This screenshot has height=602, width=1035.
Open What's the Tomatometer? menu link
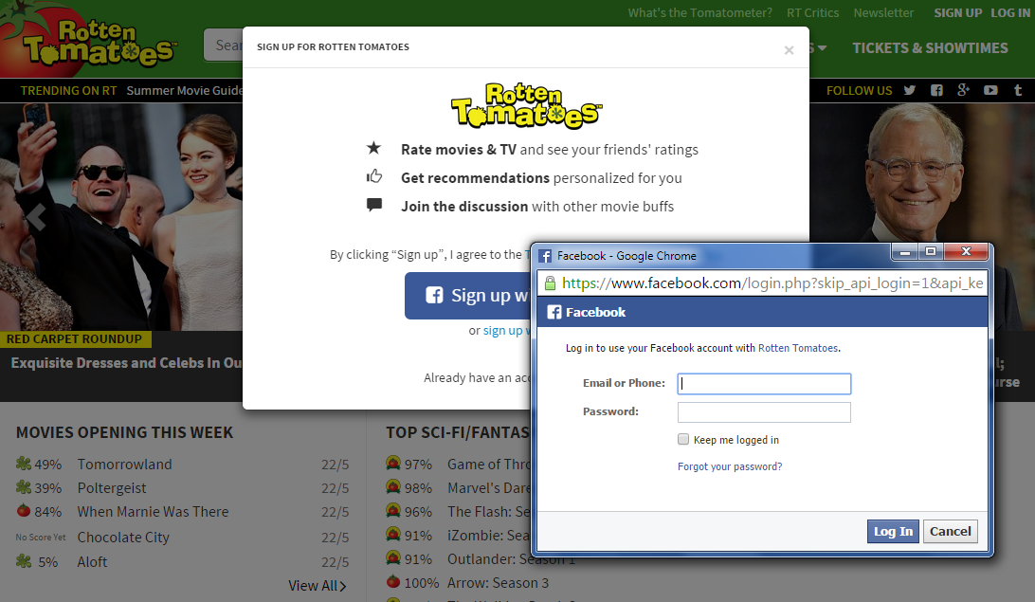[x=699, y=12]
